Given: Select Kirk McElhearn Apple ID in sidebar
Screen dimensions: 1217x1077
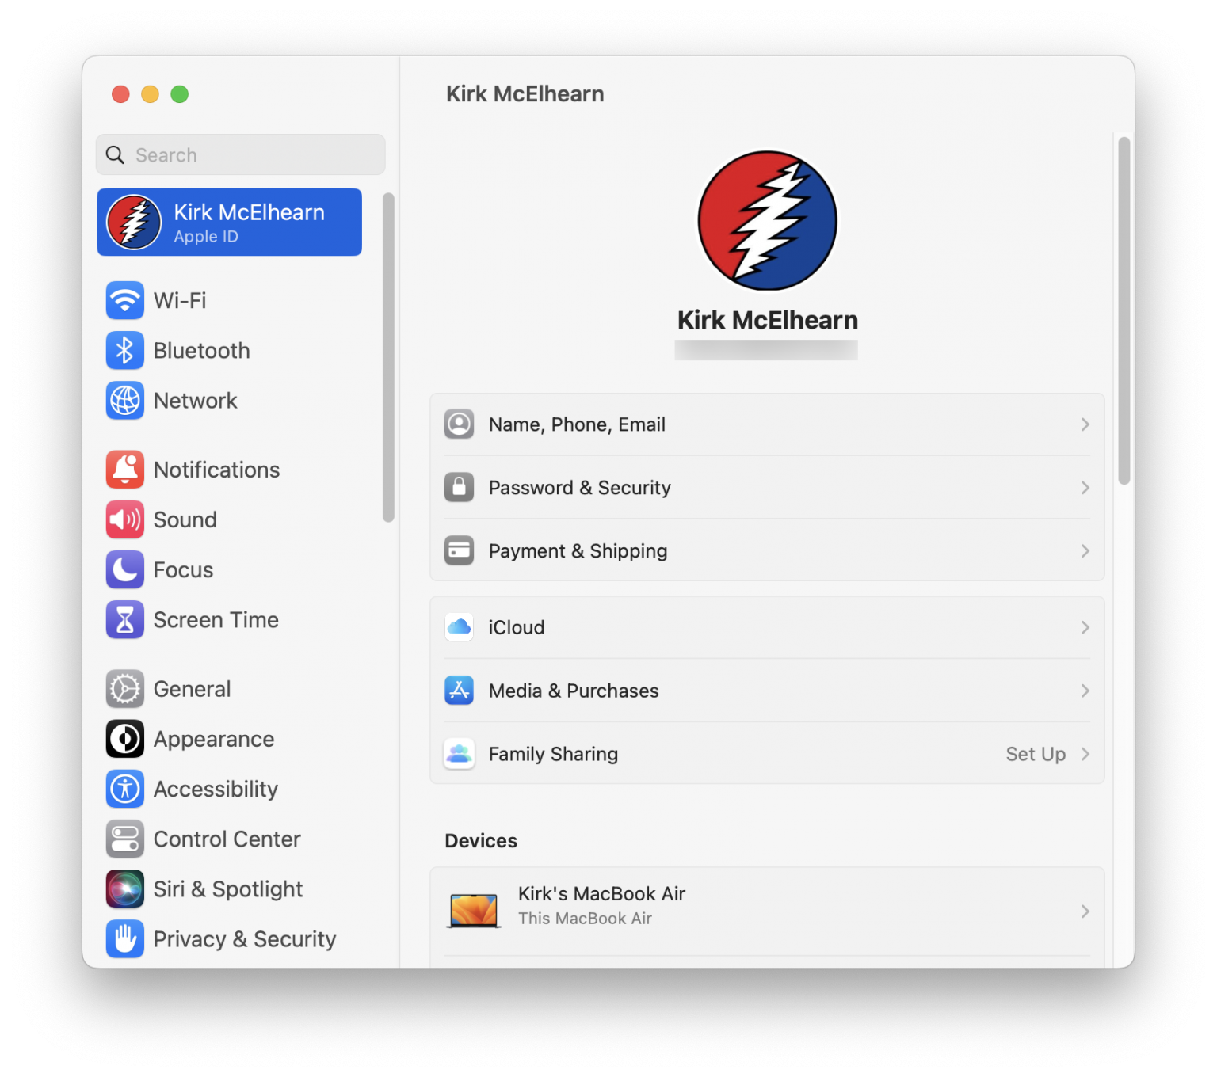Looking at the screenshot, I should click(x=229, y=222).
